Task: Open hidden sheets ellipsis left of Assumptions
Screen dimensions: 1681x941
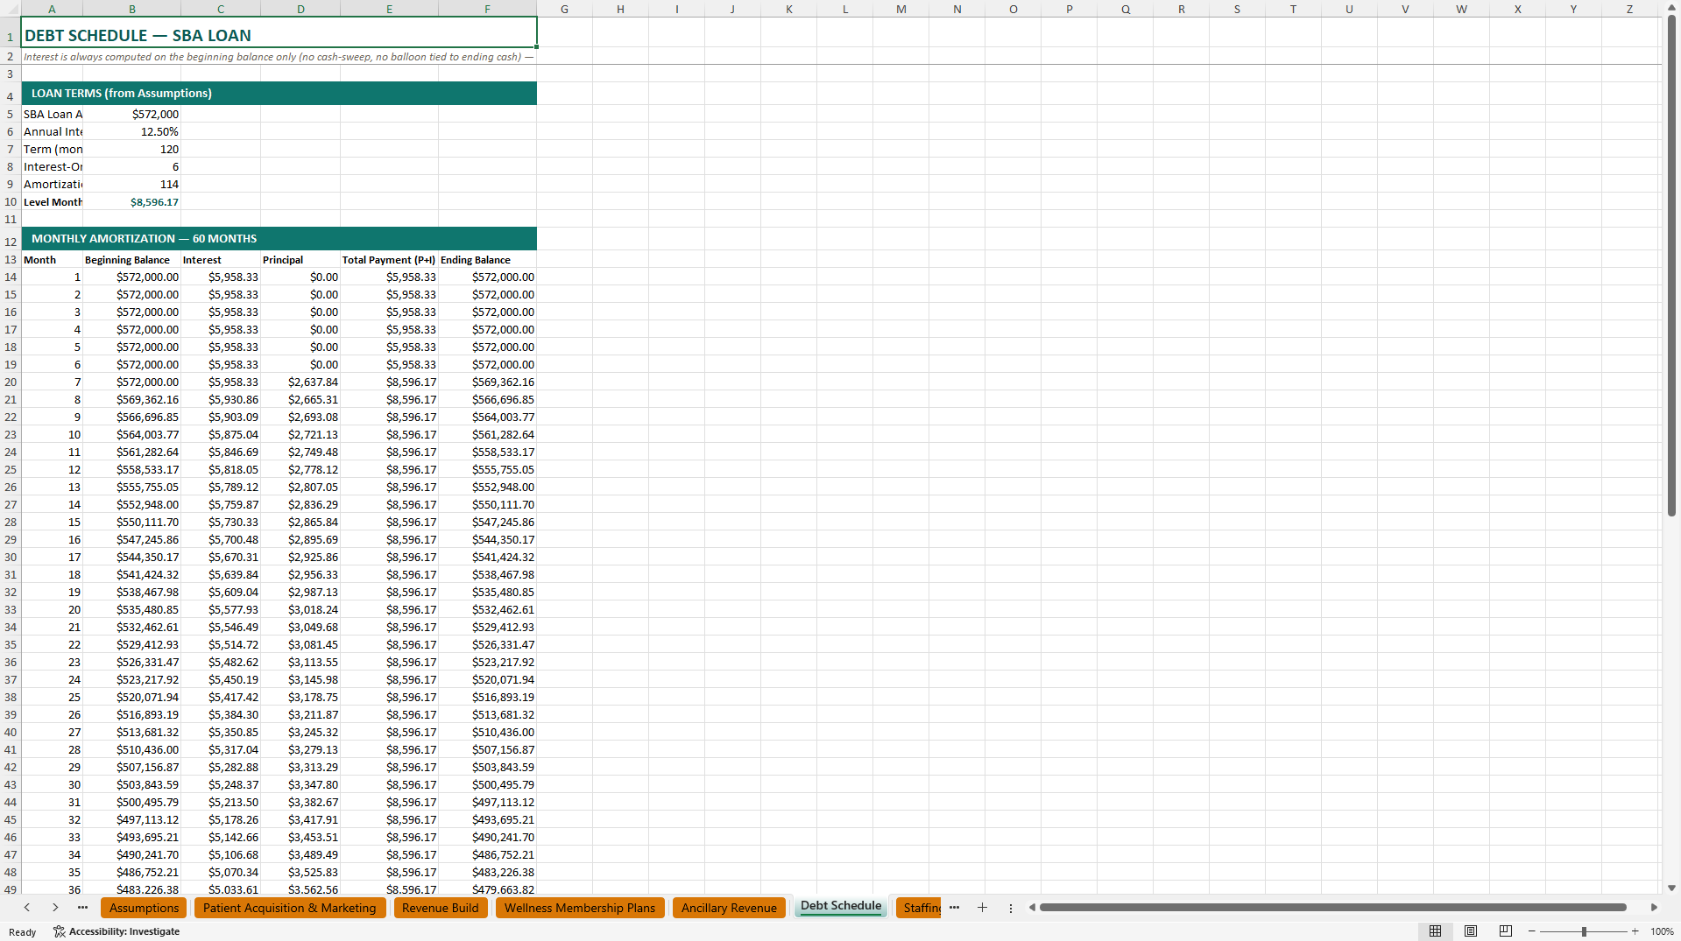Action: [x=82, y=908]
